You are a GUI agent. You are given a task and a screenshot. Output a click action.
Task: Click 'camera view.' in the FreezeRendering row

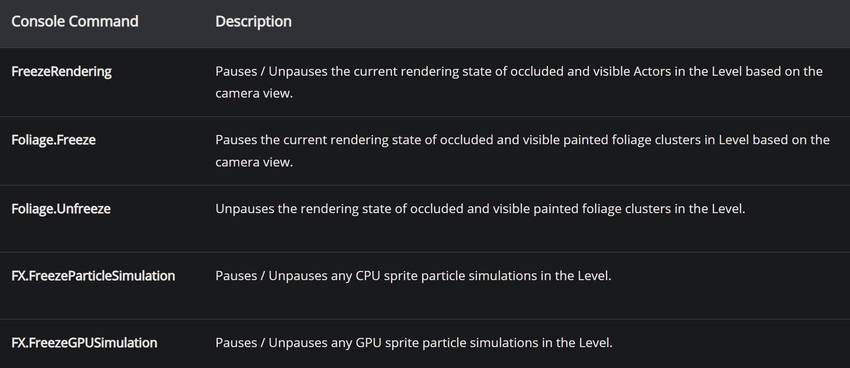(x=254, y=93)
